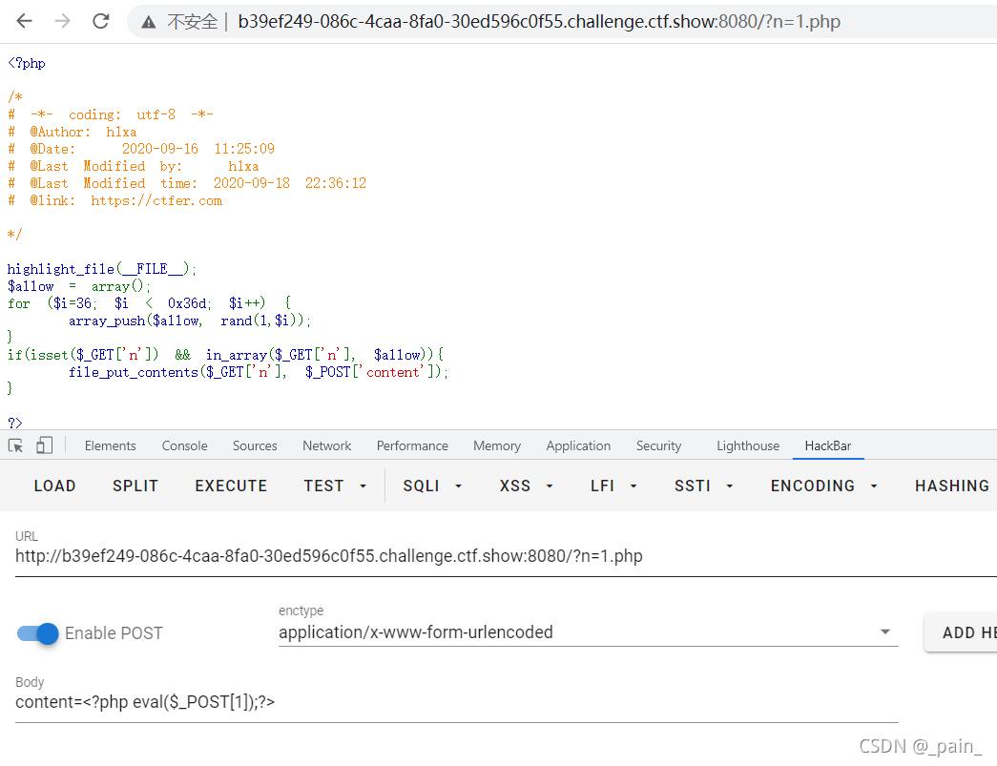Image resolution: width=997 pixels, height=766 pixels.
Task: Open the Application tab
Action: pyautogui.click(x=578, y=445)
